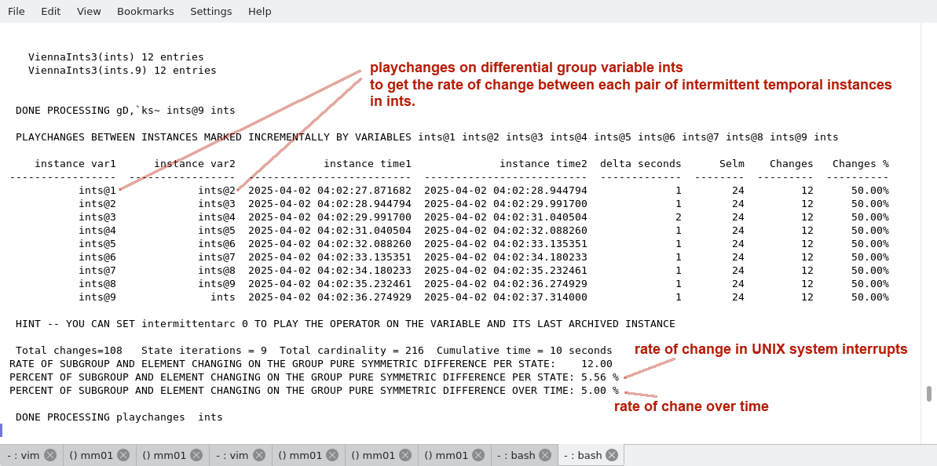This screenshot has height=466, width=937.
Task: Open the View menu
Action: [x=89, y=11]
